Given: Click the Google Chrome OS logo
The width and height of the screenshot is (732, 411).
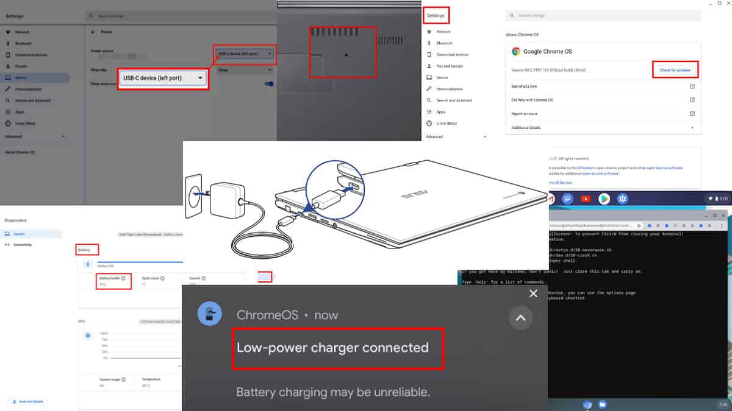Looking at the screenshot, I should 515,52.
